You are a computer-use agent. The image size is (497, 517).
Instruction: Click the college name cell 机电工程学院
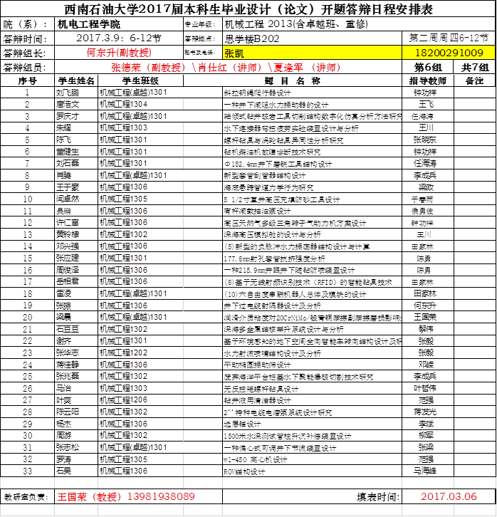(90, 23)
